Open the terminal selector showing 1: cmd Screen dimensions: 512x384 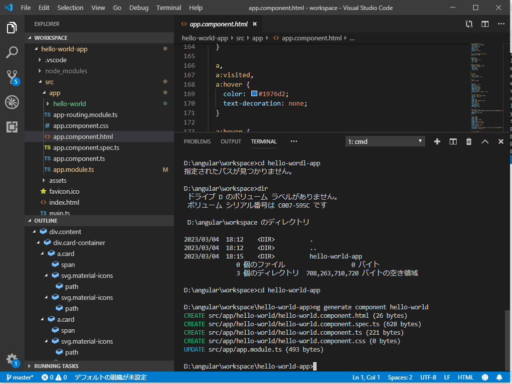click(x=384, y=141)
